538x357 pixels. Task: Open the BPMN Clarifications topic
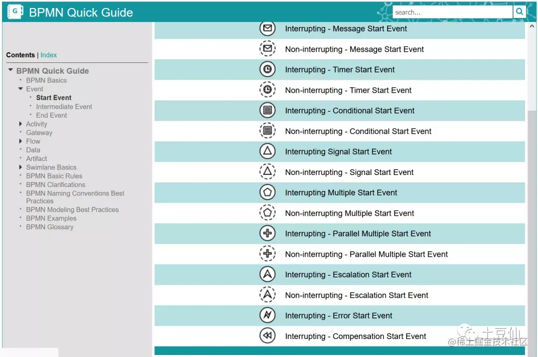pyautogui.click(x=56, y=184)
